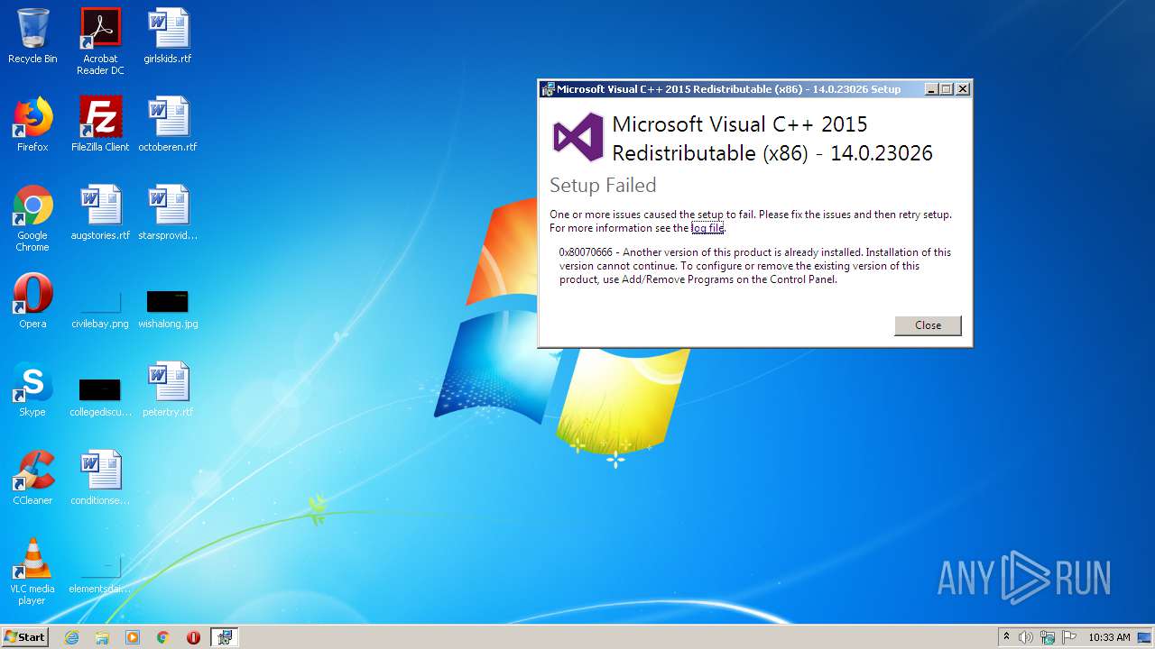The height and width of the screenshot is (649, 1155).
Task: Launch Firefox from the desktop
Action: click(32, 124)
